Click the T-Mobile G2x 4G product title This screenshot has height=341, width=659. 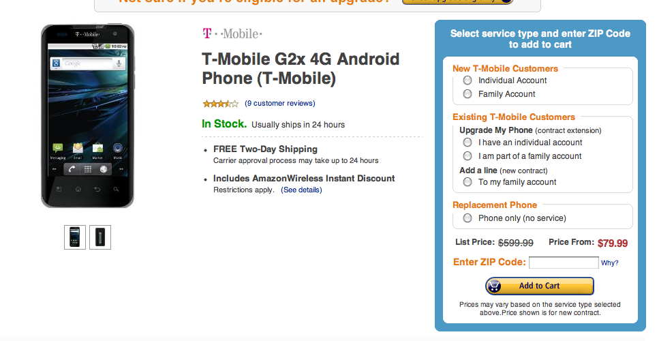(x=301, y=69)
